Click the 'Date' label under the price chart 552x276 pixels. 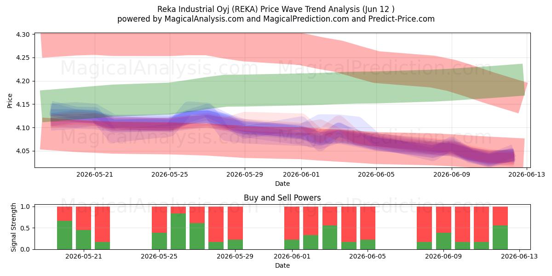pyautogui.click(x=282, y=184)
